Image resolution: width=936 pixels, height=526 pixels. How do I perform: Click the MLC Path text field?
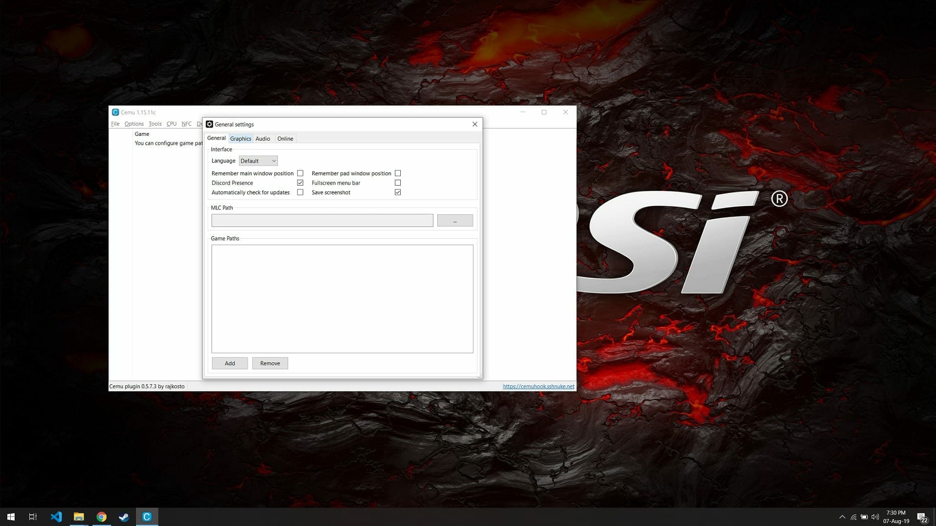[x=322, y=221]
